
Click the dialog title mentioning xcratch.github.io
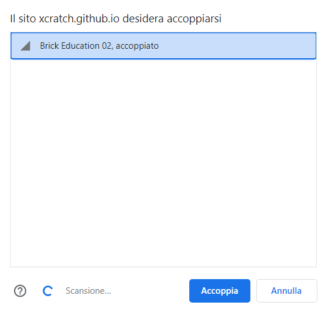115,19
